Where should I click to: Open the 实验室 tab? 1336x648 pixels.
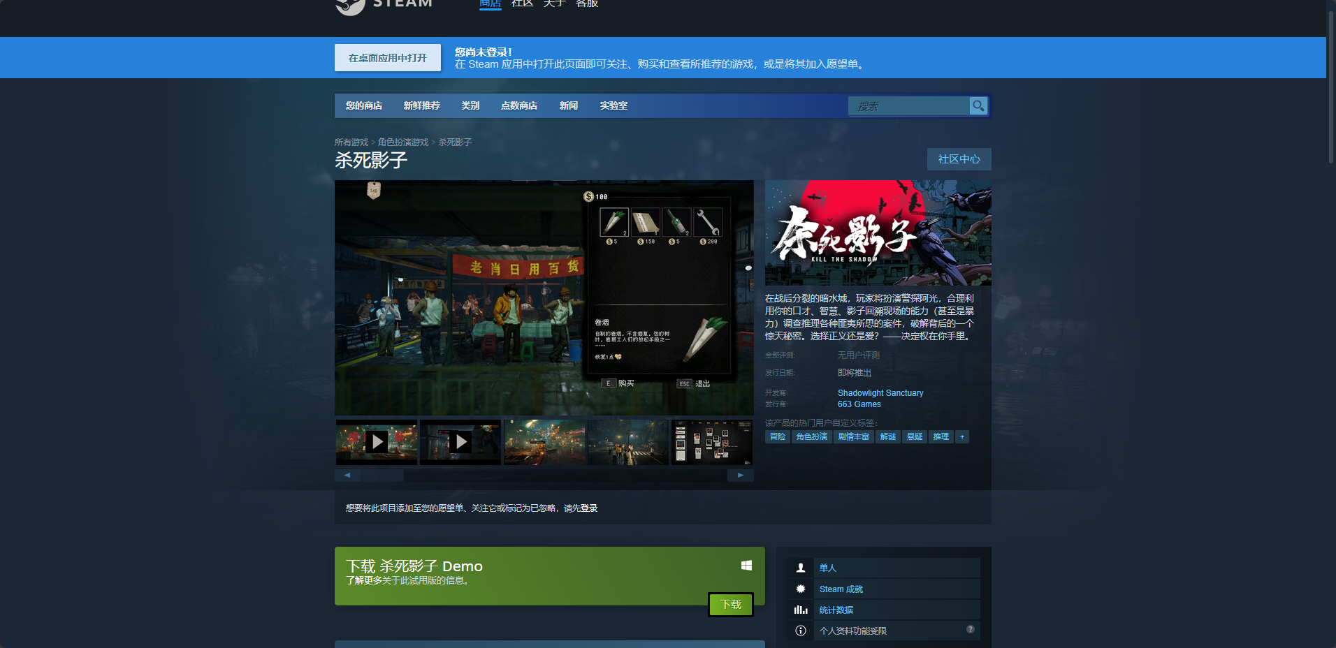pos(613,105)
